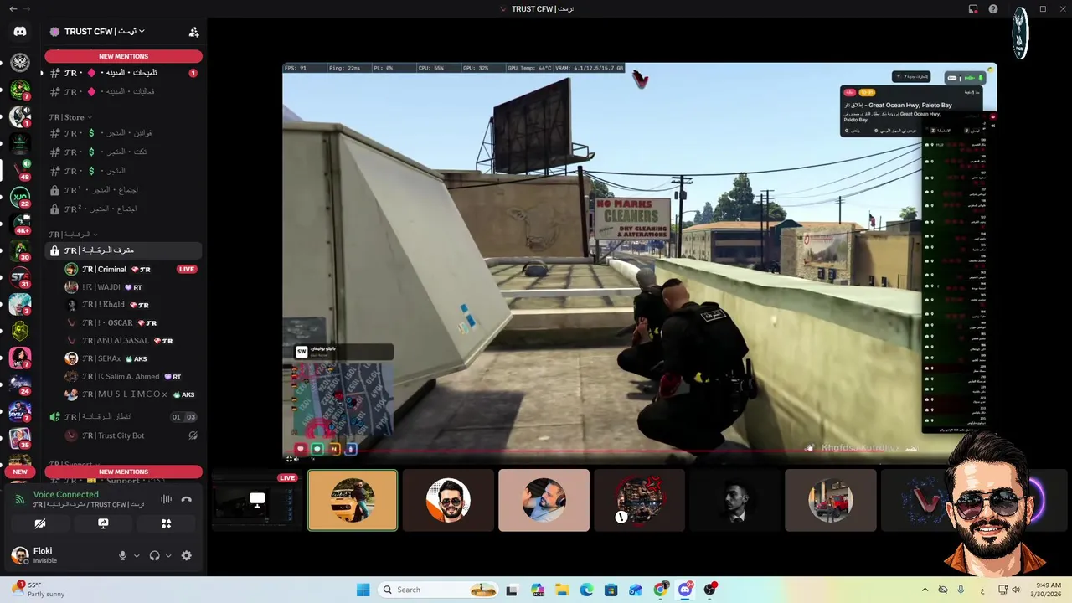Click the taskbar Search box
Image resolution: width=1072 pixels, height=603 pixels.
[437, 590]
